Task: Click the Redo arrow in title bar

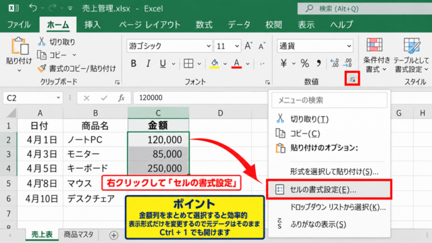Action: 52,7
